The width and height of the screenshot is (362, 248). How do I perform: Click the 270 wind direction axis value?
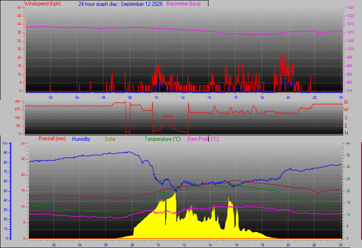[17, 109]
